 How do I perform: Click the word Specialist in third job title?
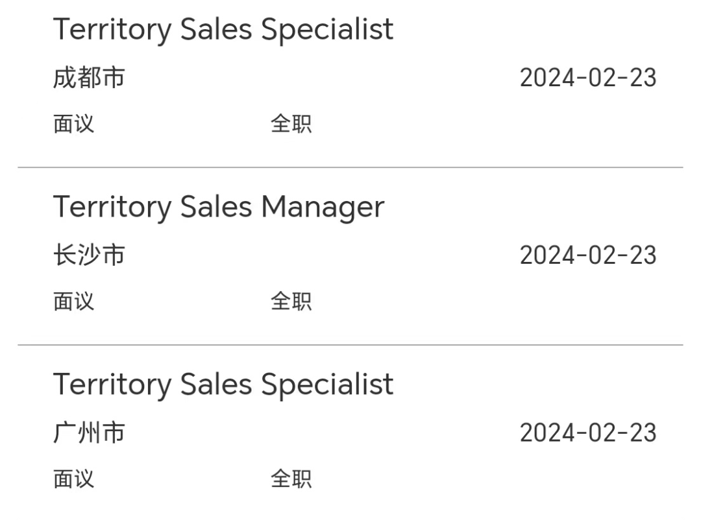tap(327, 385)
